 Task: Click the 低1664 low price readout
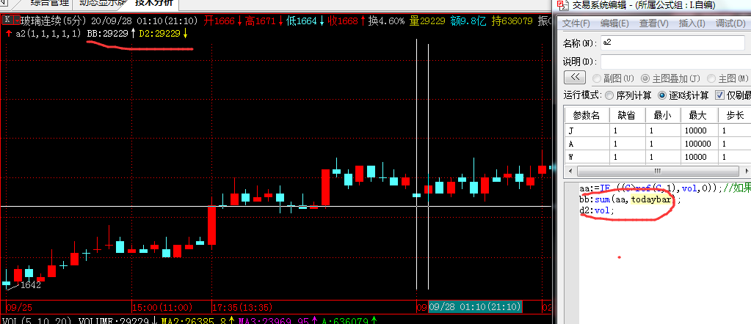click(302, 21)
